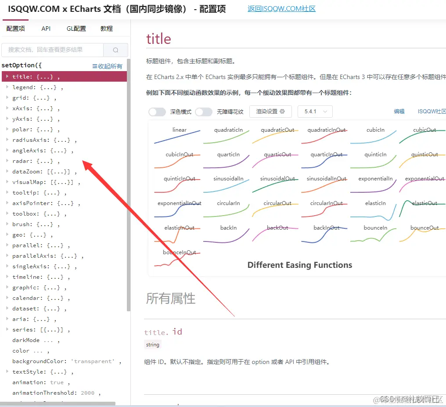This screenshot has height=407, width=446.
Task: Switch to the 教程 tab
Action: [x=106, y=28]
